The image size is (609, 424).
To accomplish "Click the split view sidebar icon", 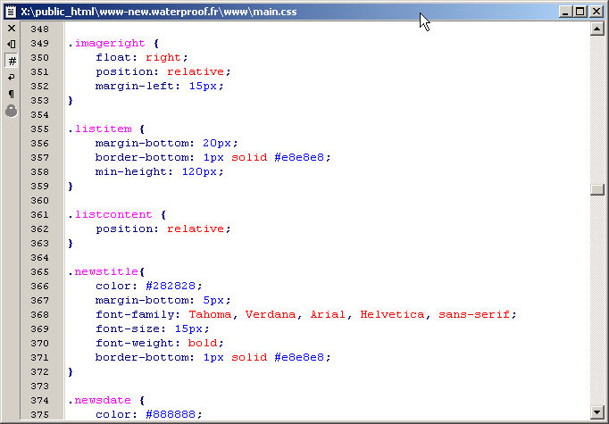I will point(12,45).
